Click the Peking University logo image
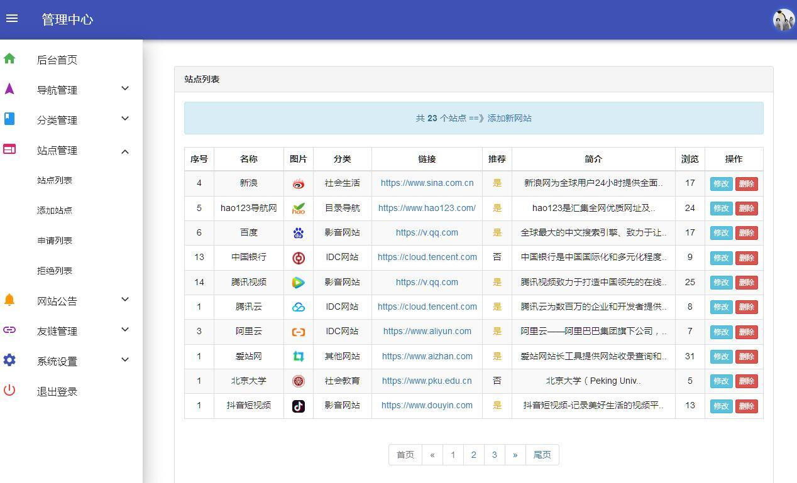797x483 pixels. pos(299,381)
